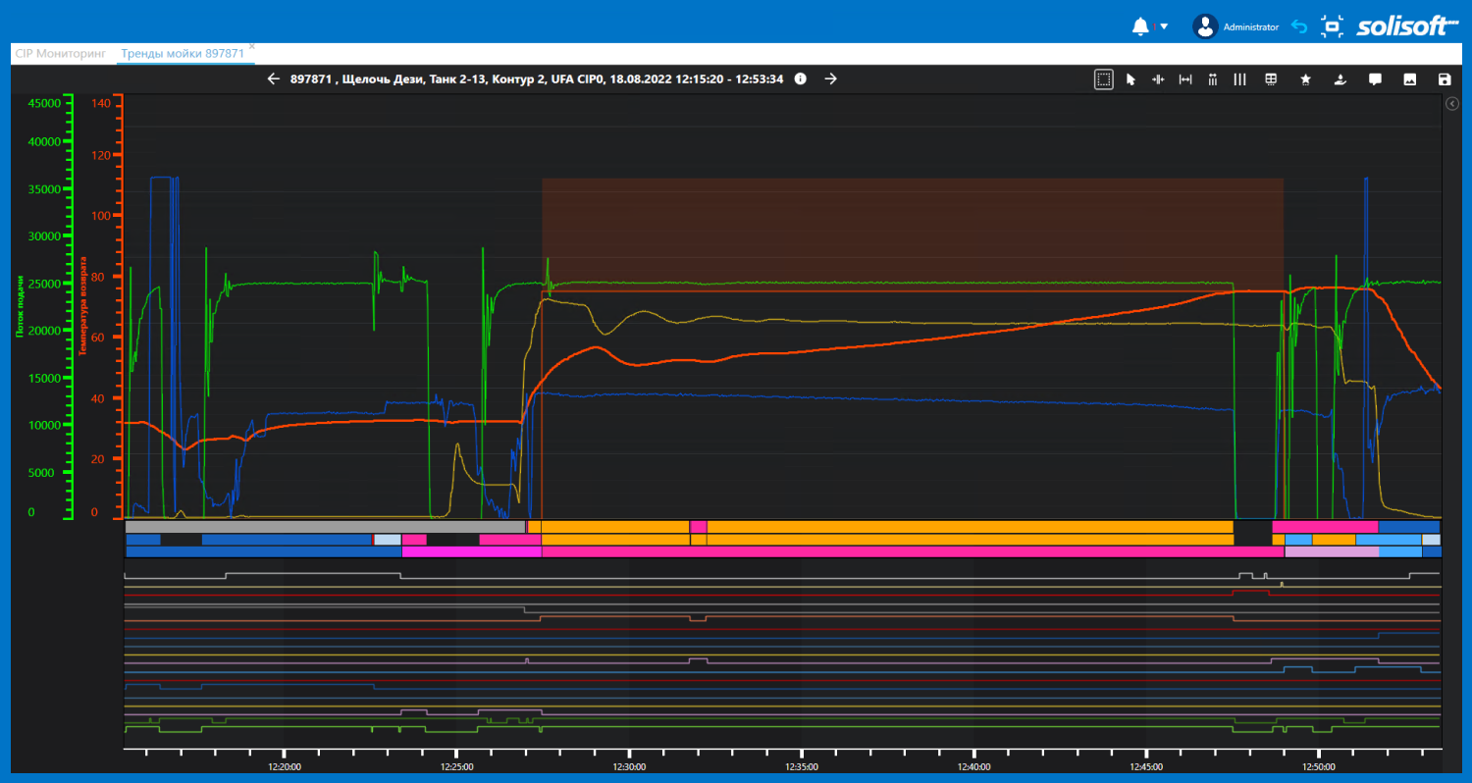Open the Administrator user menu
The width and height of the screenshot is (1472, 783).
click(1235, 26)
